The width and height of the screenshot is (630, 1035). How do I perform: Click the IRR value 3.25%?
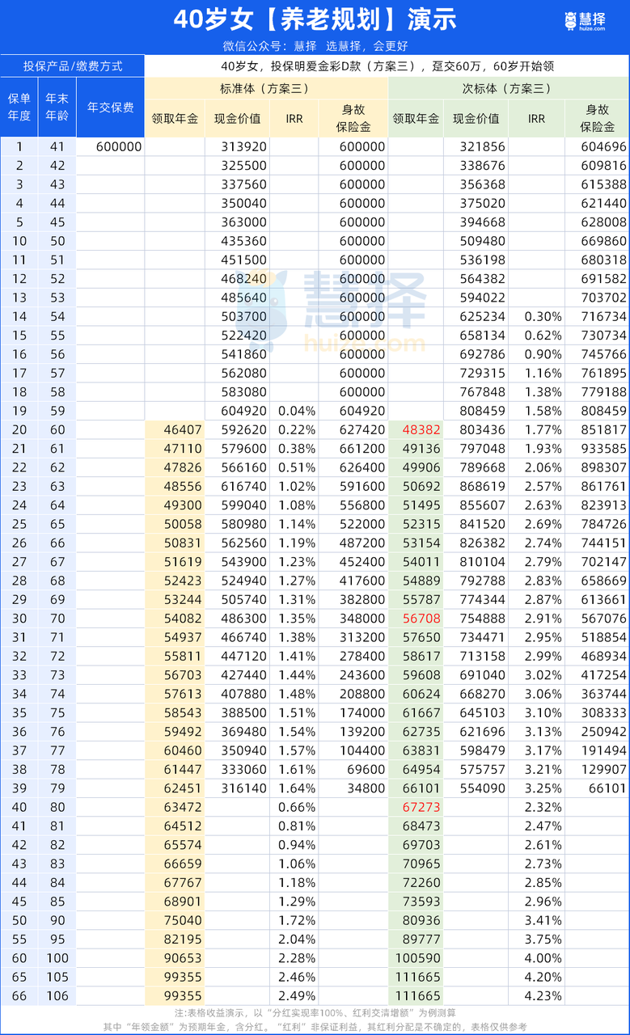[543, 788]
